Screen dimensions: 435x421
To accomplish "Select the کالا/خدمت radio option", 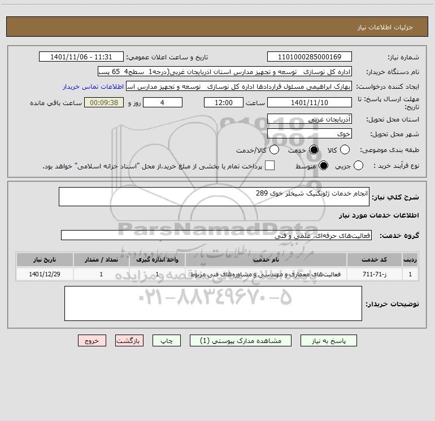I will coord(274,150).
